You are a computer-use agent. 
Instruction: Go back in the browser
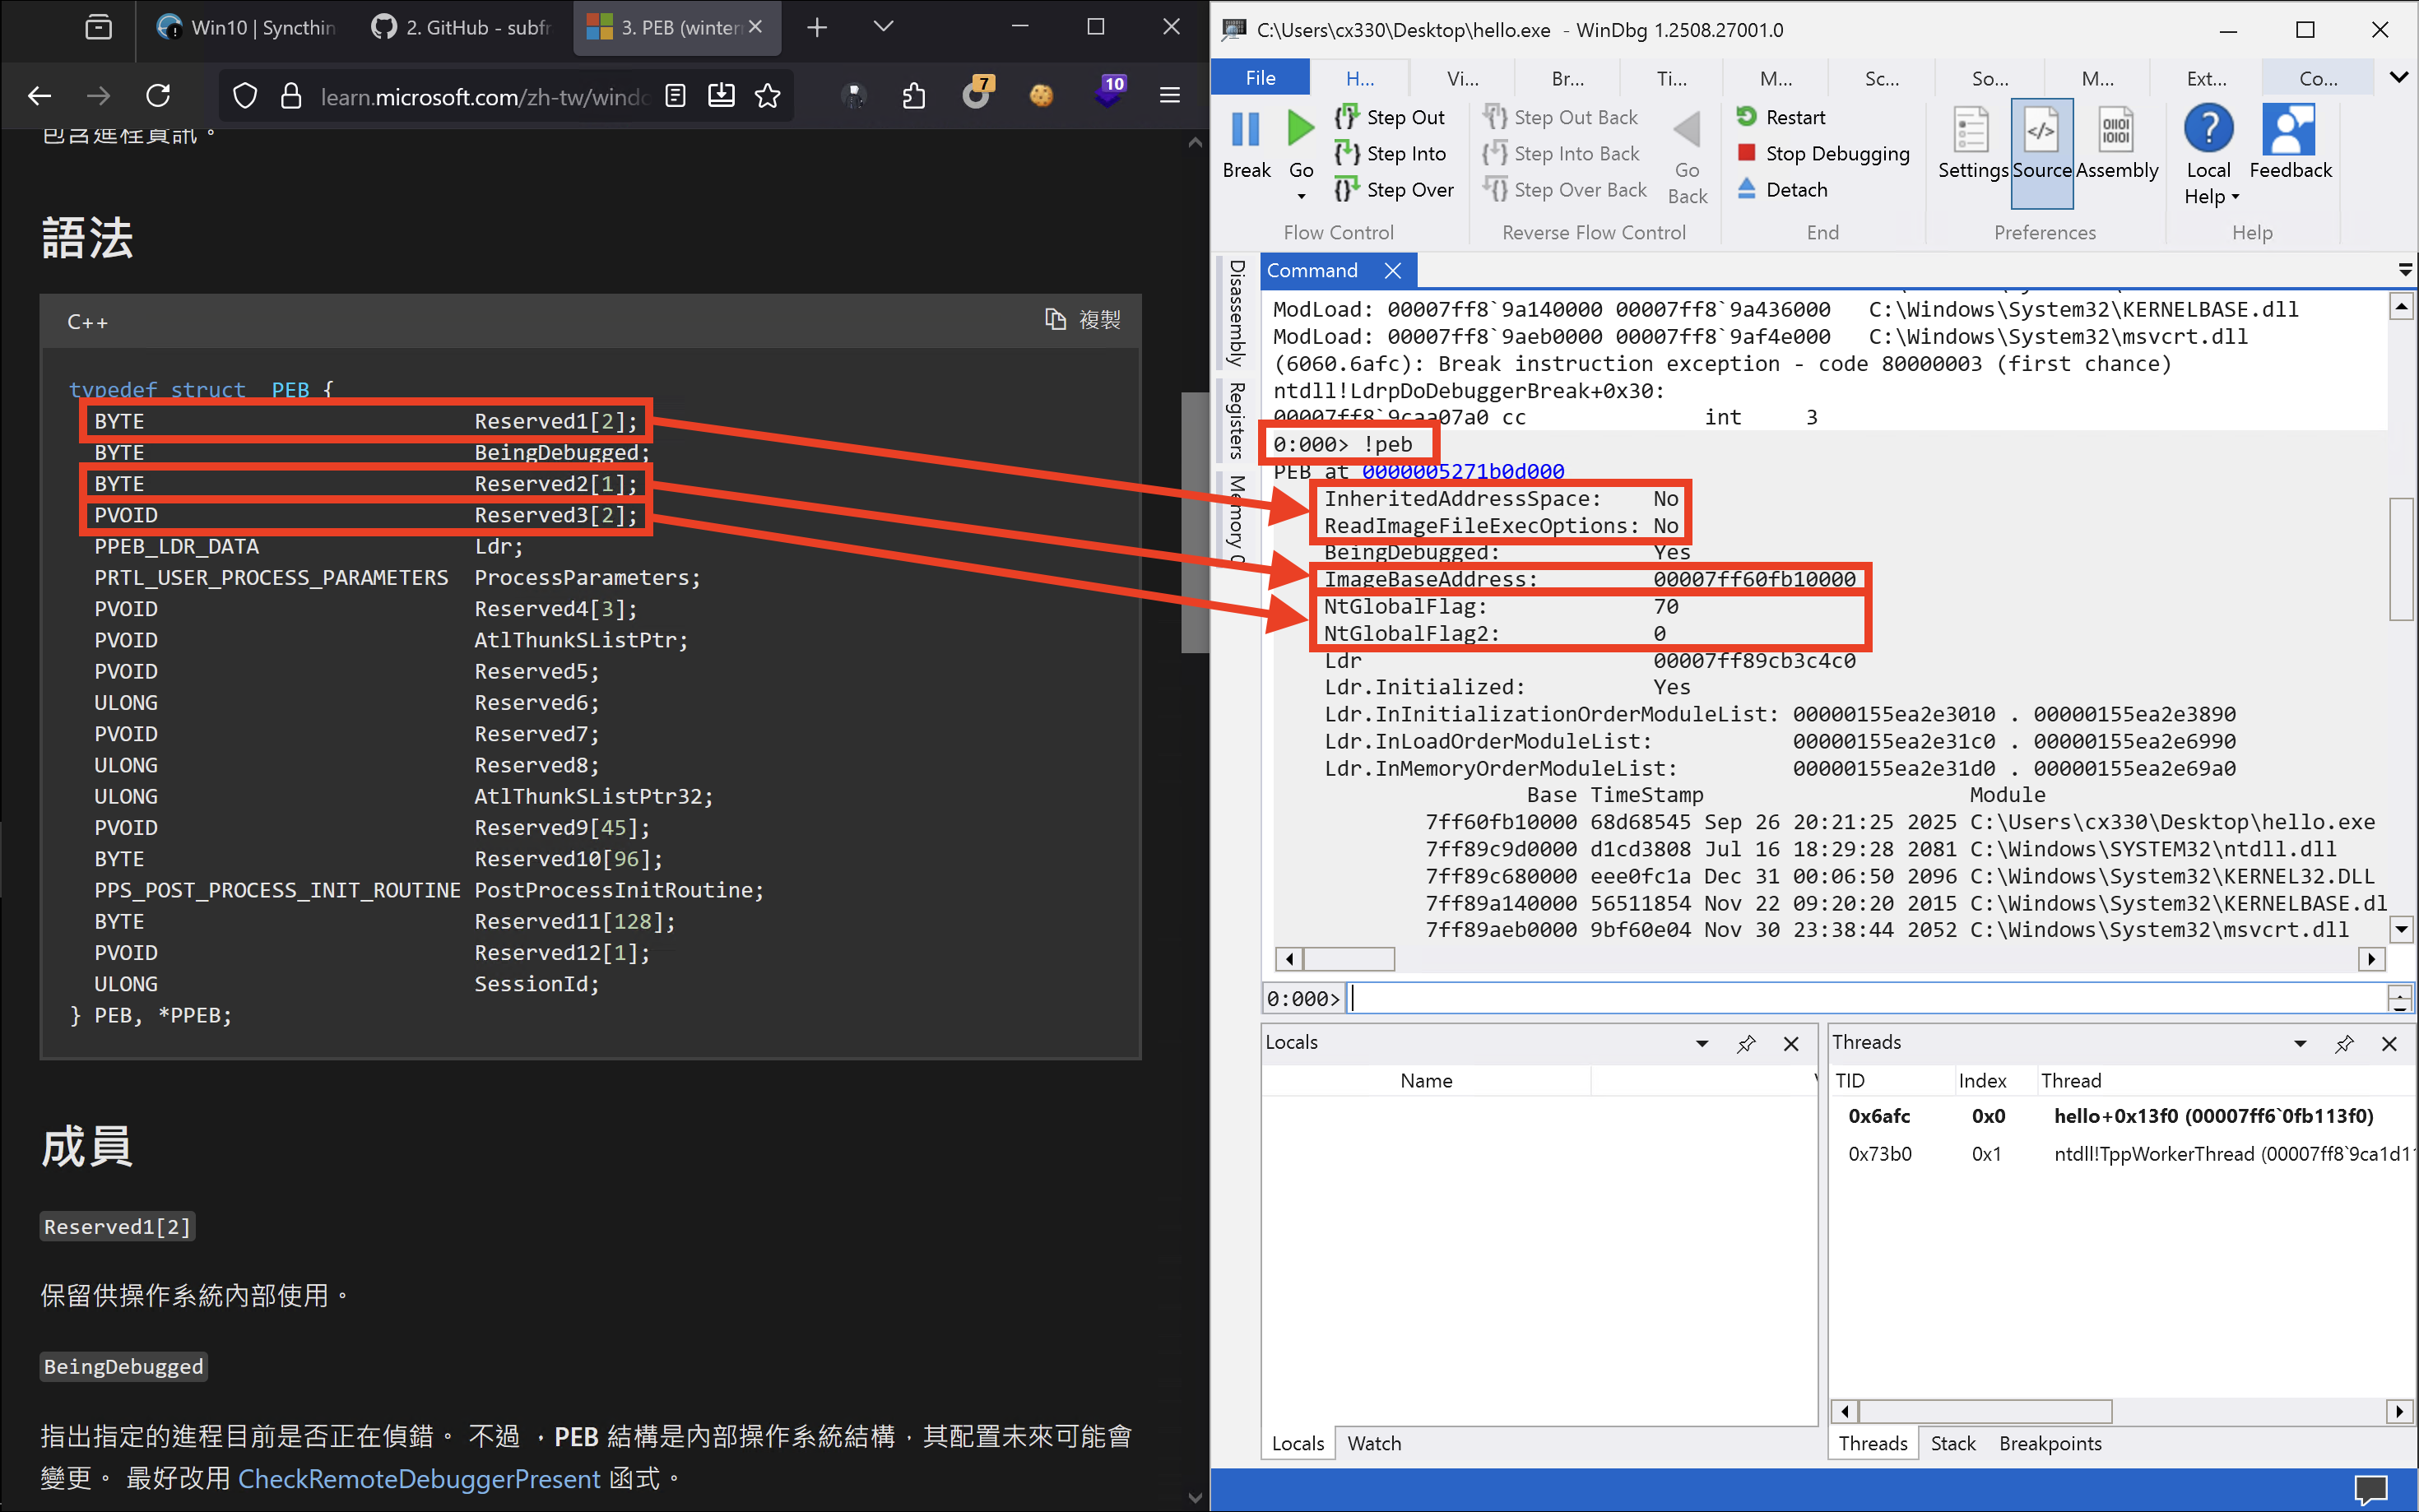click(x=39, y=96)
